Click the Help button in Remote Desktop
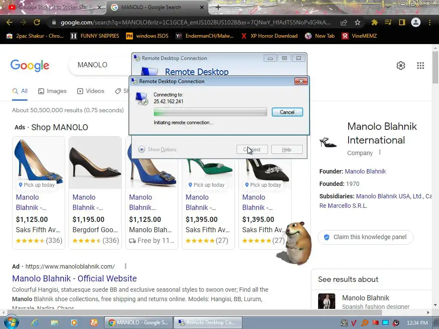439x329 pixels. coord(287,150)
